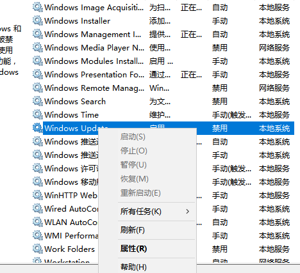Select the WLAN AutoConfig service name
Viewport: 300px width, 273px height.
coord(71,222)
